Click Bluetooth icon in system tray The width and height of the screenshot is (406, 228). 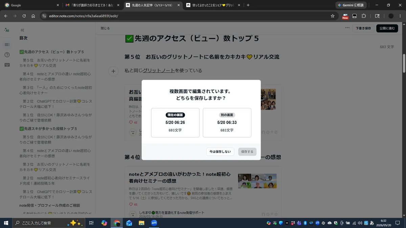coord(305,223)
